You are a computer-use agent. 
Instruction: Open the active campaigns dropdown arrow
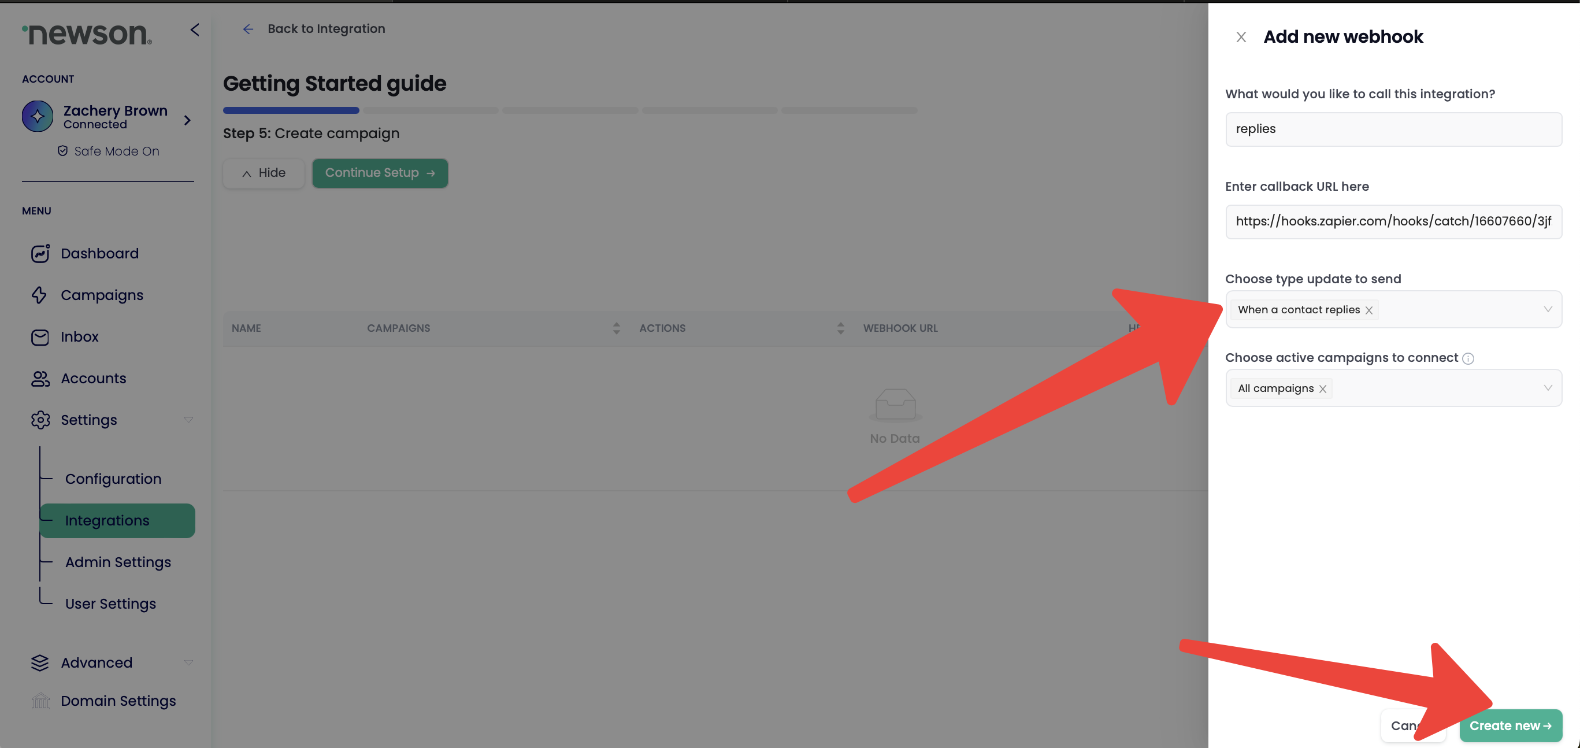[x=1547, y=388]
